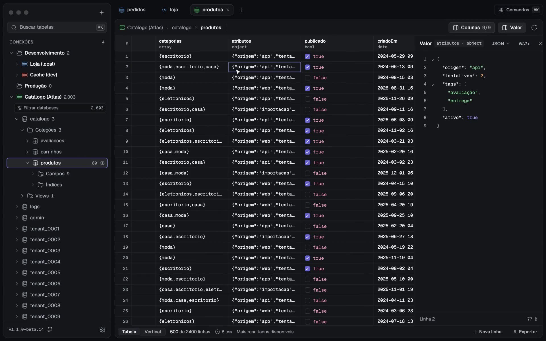The image size is (546, 341).
Task: Click the search magnifier icon in Buscar tabelas
Action: pos(14,27)
